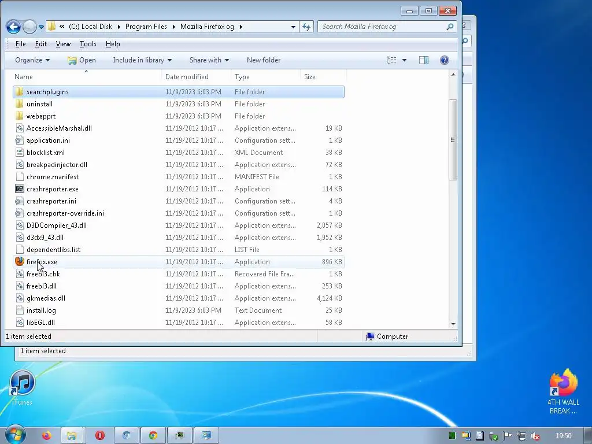This screenshot has height=444, width=592.
Task: Select the blocklist.xml file icon
Action: tap(19, 153)
